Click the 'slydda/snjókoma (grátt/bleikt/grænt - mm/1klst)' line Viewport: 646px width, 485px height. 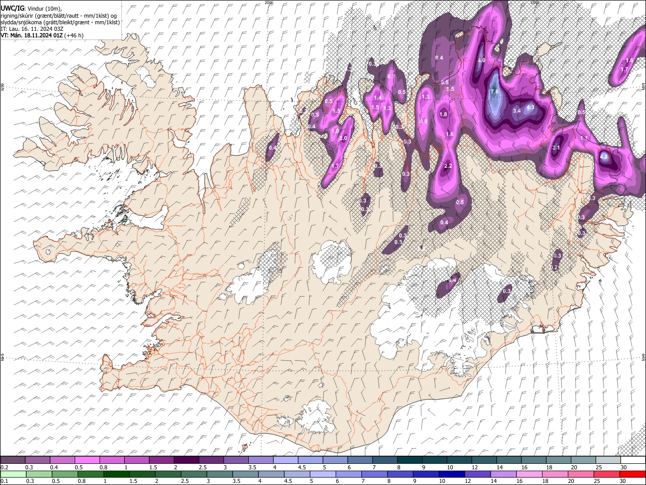click(61, 22)
